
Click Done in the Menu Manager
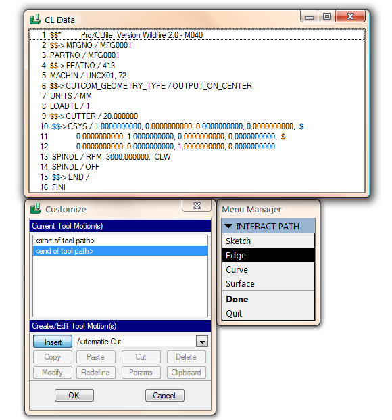[x=268, y=299]
